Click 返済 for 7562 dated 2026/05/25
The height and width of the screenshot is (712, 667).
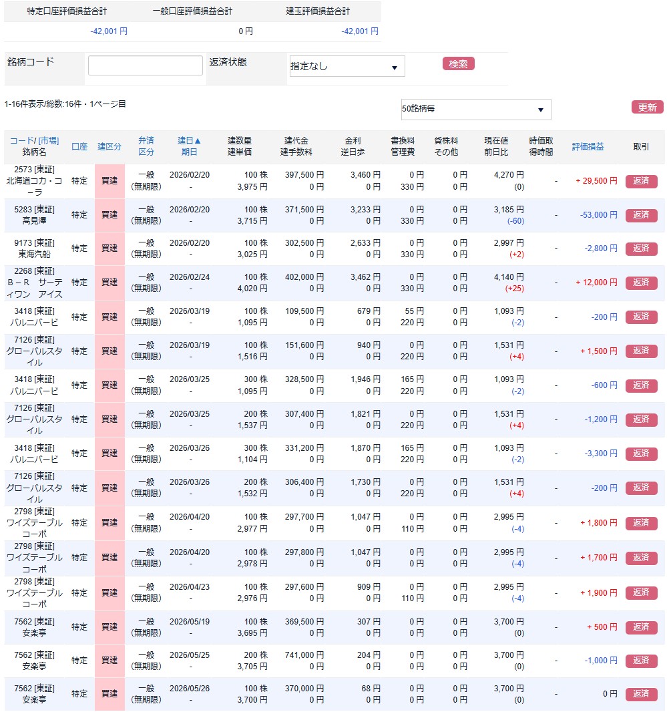pos(641,660)
